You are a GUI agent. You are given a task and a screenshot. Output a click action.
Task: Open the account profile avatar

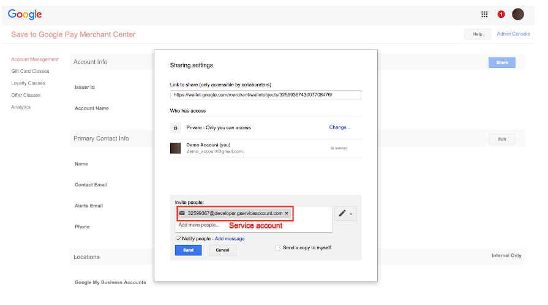tap(517, 14)
